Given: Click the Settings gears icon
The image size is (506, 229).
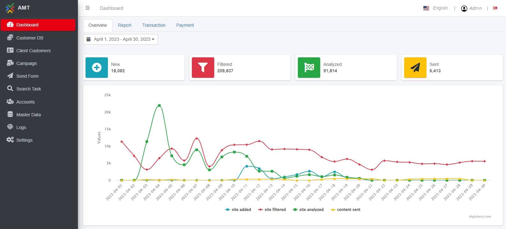Looking at the screenshot, I should tap(10, 140).
